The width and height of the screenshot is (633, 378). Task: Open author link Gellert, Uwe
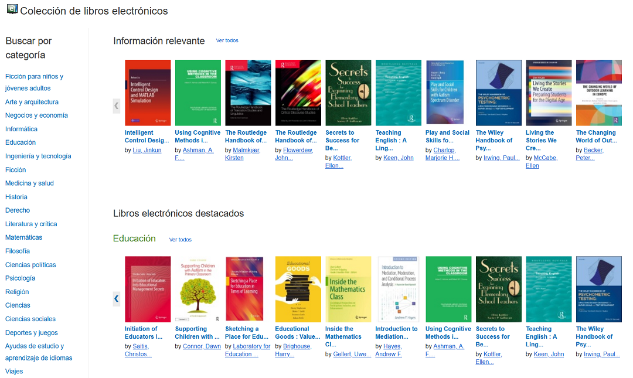(352, 354)
